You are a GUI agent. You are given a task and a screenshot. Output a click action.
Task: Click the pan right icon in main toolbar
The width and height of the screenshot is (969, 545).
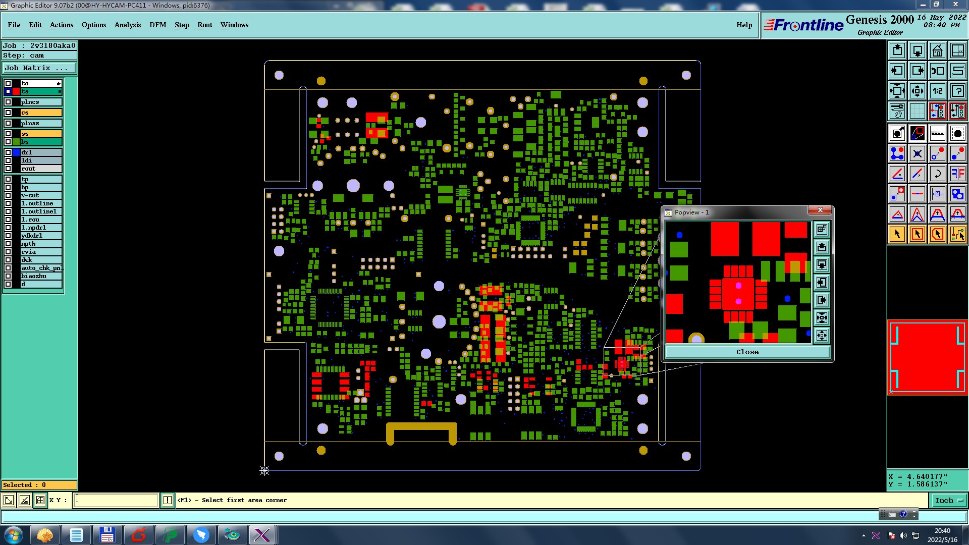pyautogui.click(x=918, y=71)
